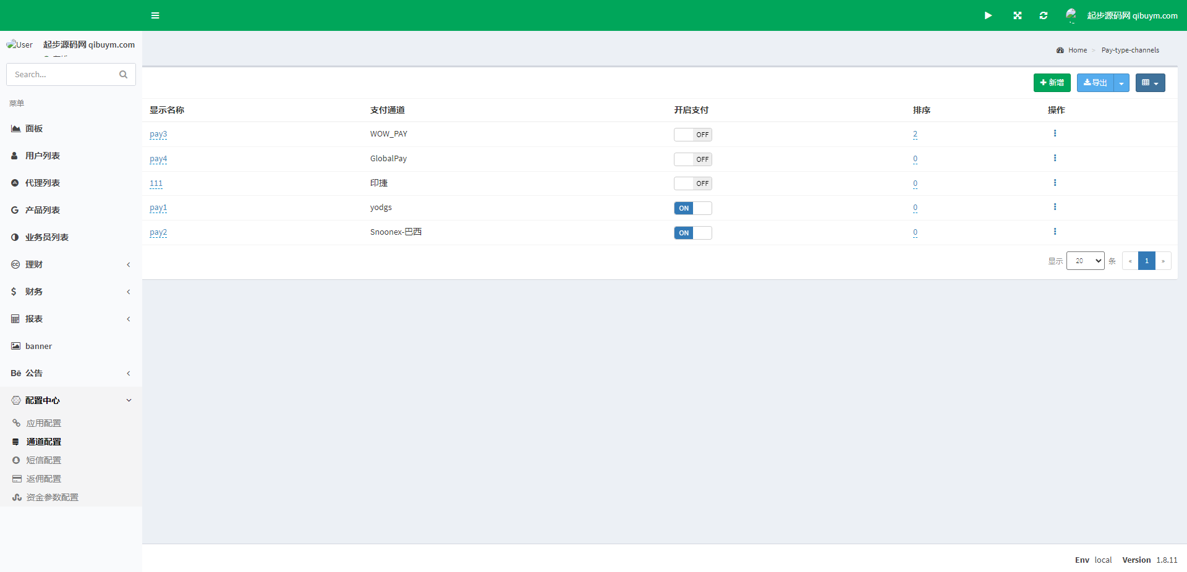Open the column selector grid dropdown
Viewport: 1187px width, 572px height.
pyautogui.click(x=1150, y=83)
